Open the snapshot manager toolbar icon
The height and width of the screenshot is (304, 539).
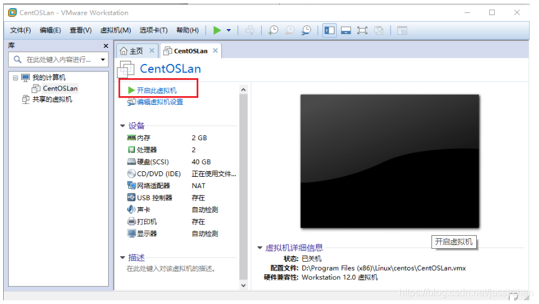pos(306,30)
